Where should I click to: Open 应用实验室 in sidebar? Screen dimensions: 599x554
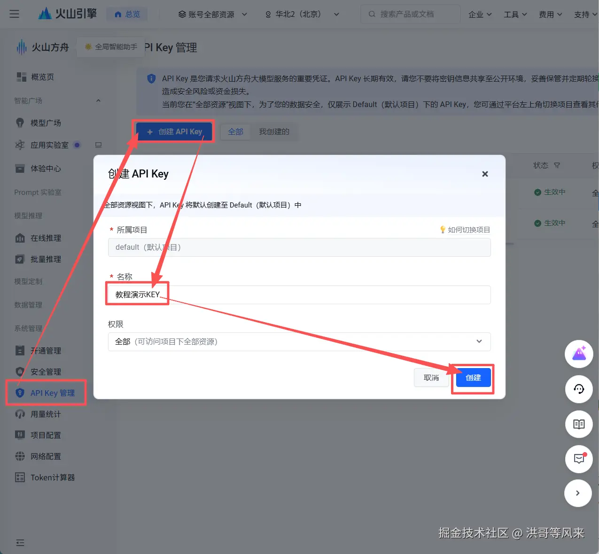pos(49,145)
